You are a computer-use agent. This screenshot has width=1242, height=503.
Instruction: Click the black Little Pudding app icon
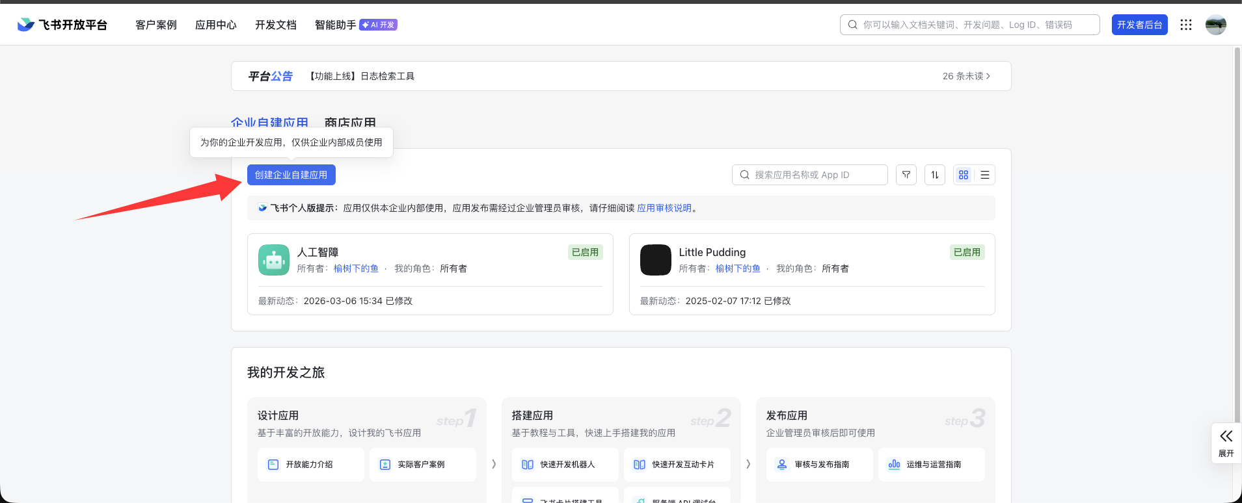point(656,260)
